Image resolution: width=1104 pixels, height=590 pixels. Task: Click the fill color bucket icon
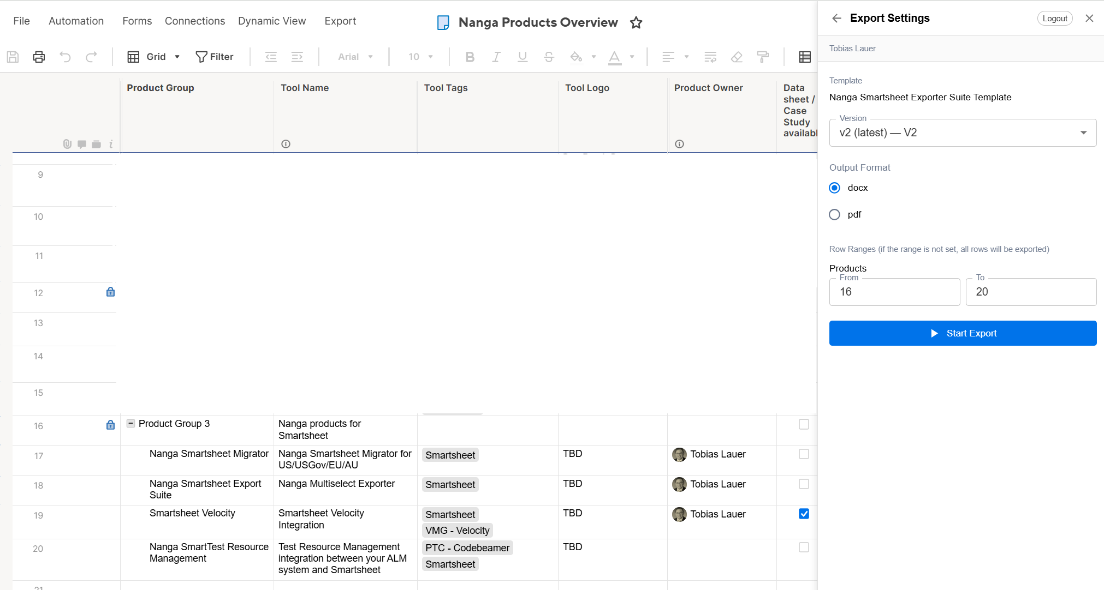click(575, 57)
